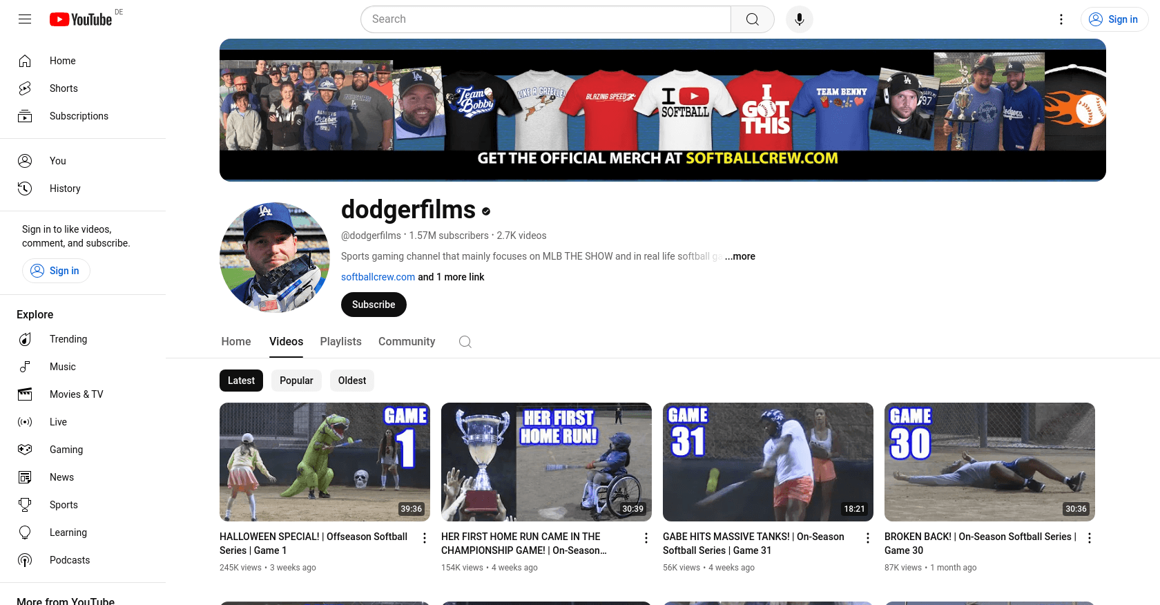Open the hamburger guide menu
Viewport: 1160px width, 605px height.
(25, 19)
